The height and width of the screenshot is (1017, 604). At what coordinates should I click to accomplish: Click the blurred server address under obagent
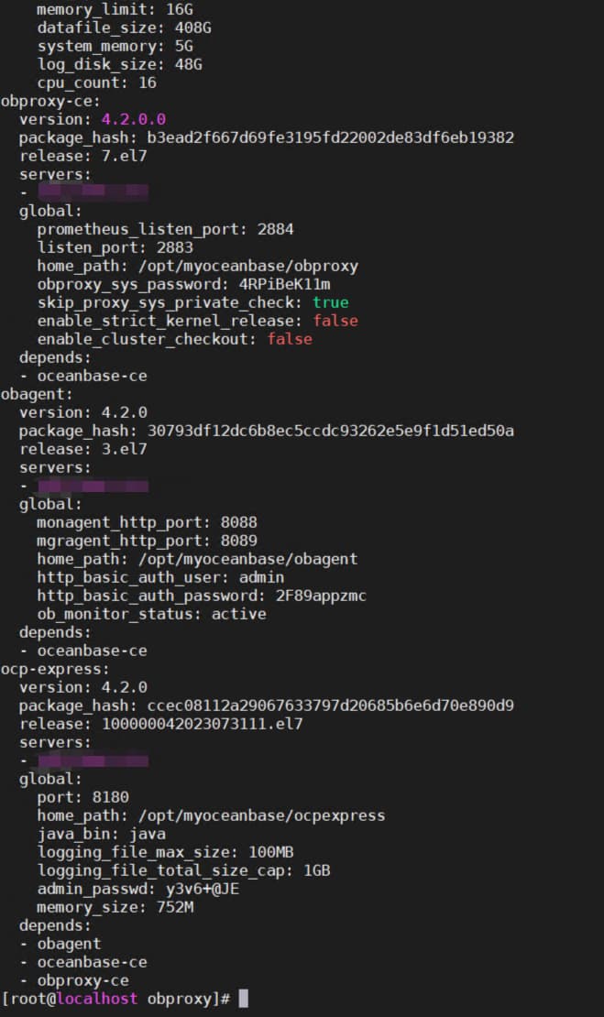click(x=93, y=486)
